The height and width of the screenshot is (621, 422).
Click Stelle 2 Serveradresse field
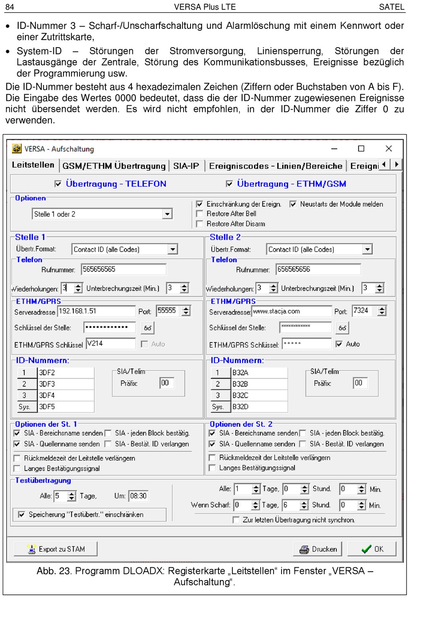tap(292, 311)
